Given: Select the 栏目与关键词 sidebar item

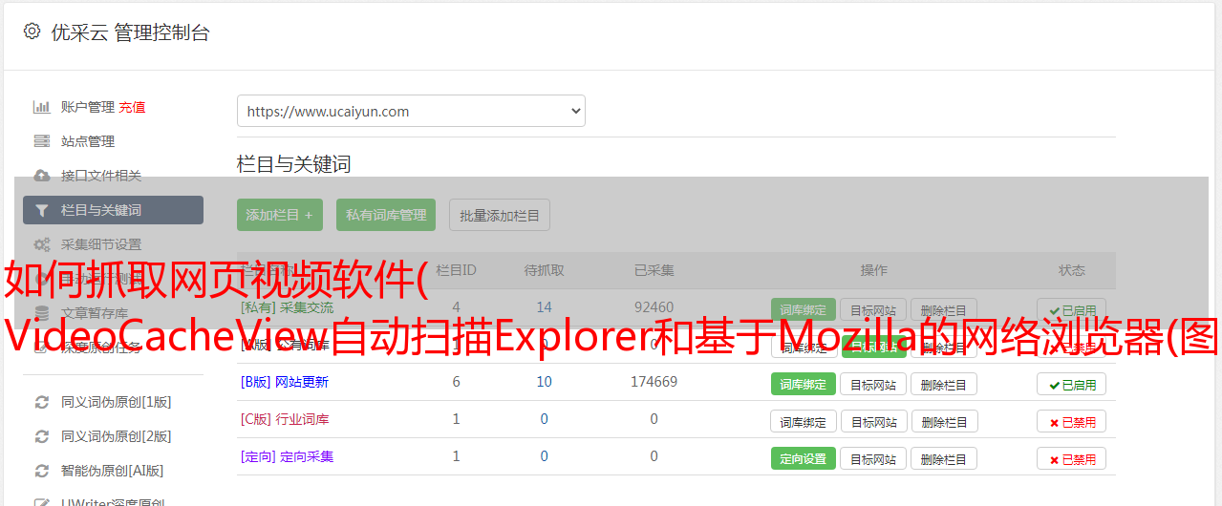Looking at the screenshot, I should click(x=113, y=210).
